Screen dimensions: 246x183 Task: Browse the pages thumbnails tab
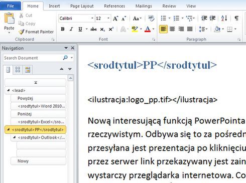pos(18,70)
